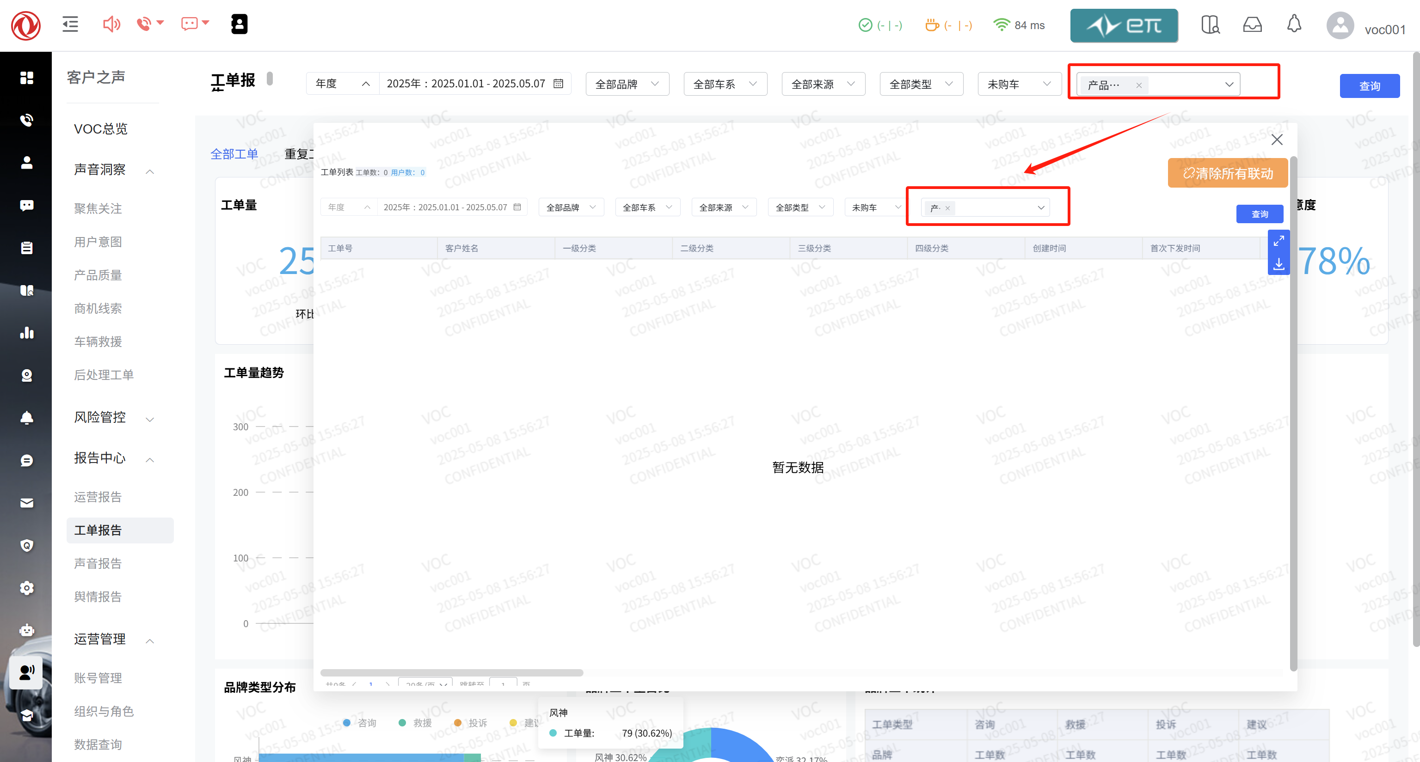Open 账号管理 menu item
Screen dimensions: 1420x762
98,678
